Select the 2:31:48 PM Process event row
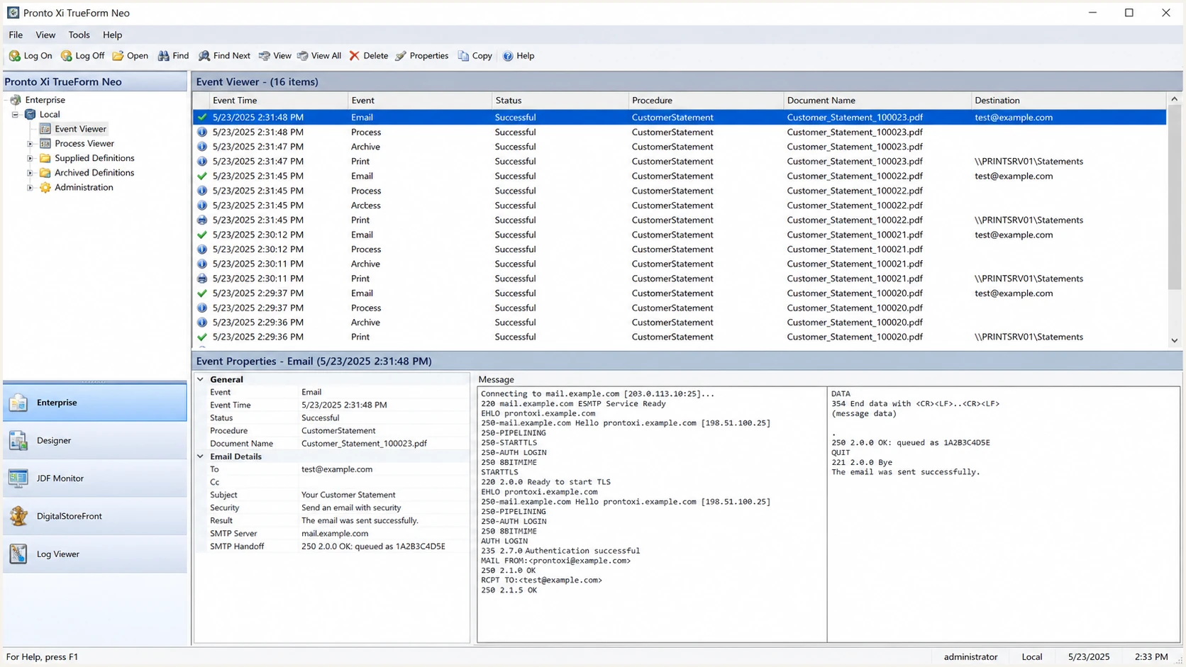 (680, 133)
